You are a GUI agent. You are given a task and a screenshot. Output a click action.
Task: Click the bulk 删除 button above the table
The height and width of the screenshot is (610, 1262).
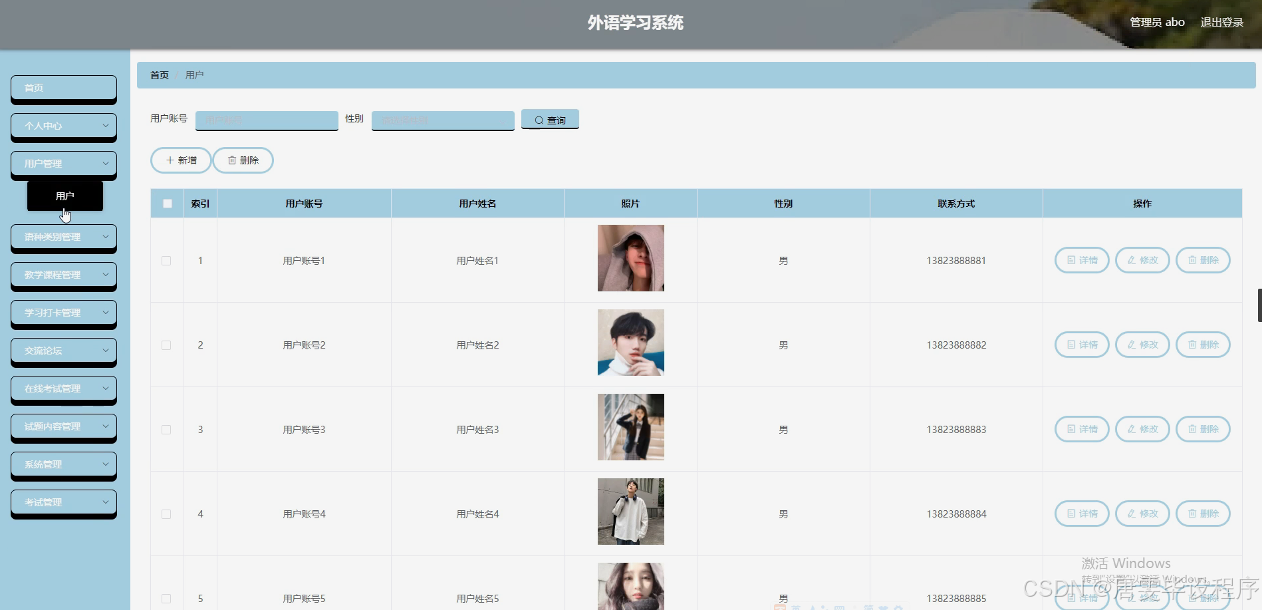[243, 160]
